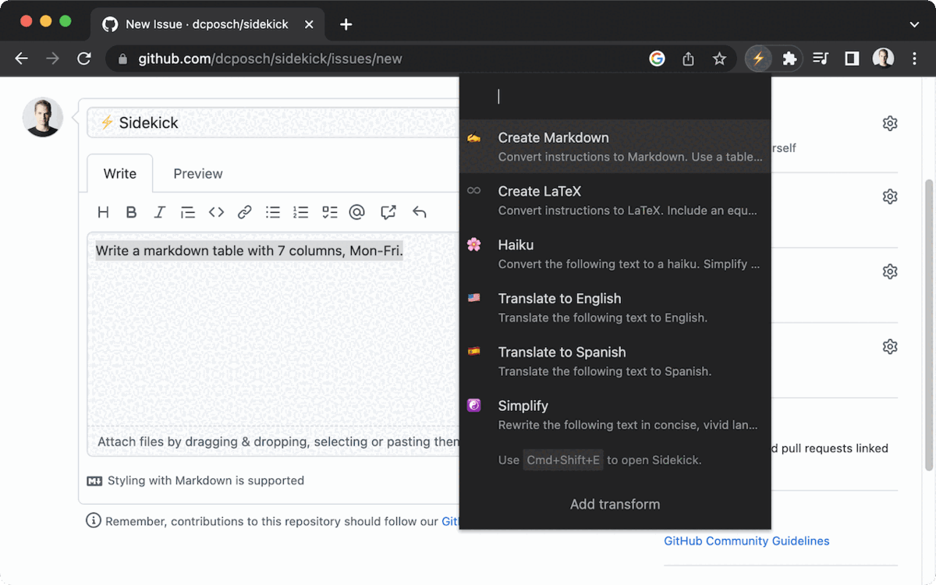Open the Chrome profile avatar

(x=883, y=58)
